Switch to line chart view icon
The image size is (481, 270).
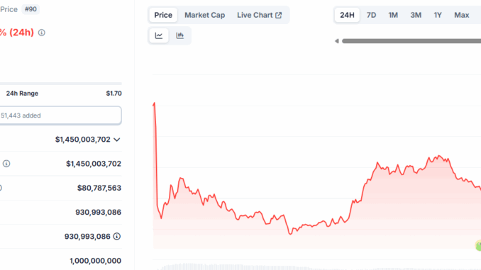coord(159,35)
